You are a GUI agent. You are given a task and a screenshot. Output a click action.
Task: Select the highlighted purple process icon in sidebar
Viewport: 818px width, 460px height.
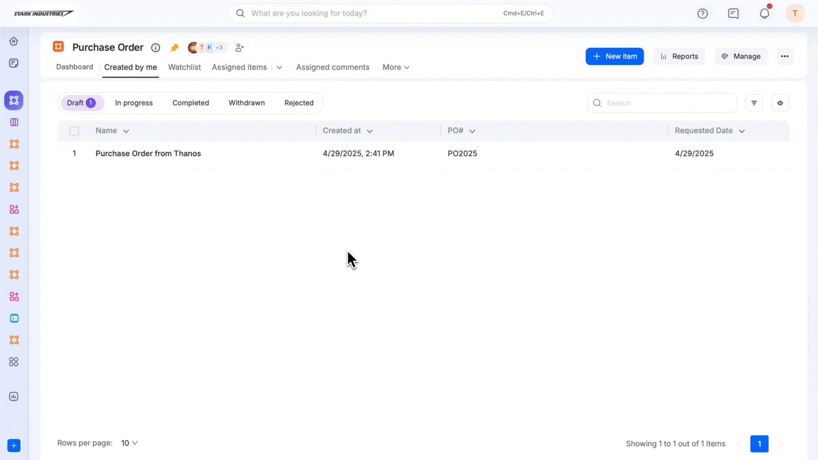click(x=14, y=101)
